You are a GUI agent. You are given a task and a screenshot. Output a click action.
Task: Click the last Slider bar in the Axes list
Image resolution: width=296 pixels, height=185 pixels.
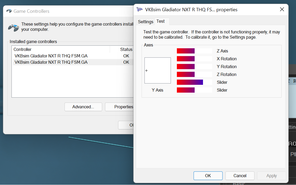(194, 90)
